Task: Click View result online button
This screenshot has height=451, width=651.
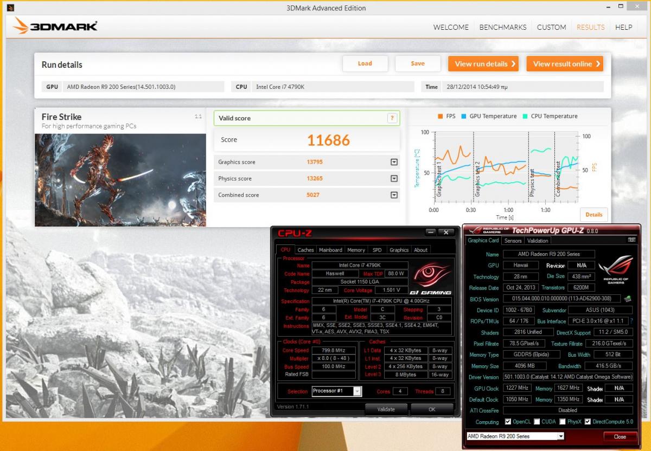Action: [565, 63]
